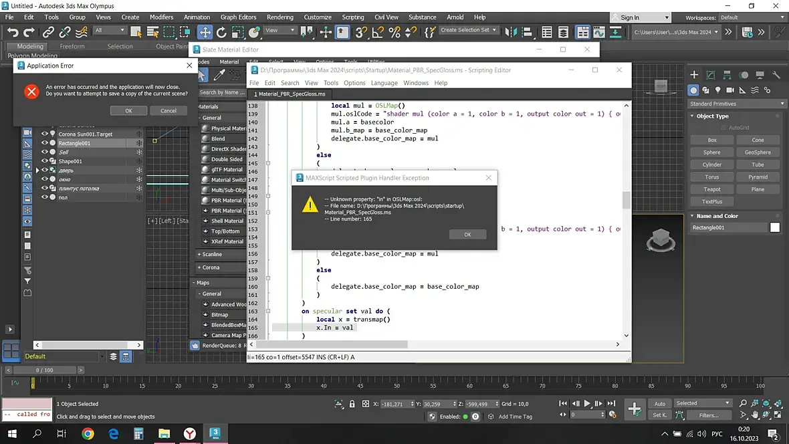Open the Language menu in Scripting Editor
789x444 pixels.
click(x=384, y=83)
